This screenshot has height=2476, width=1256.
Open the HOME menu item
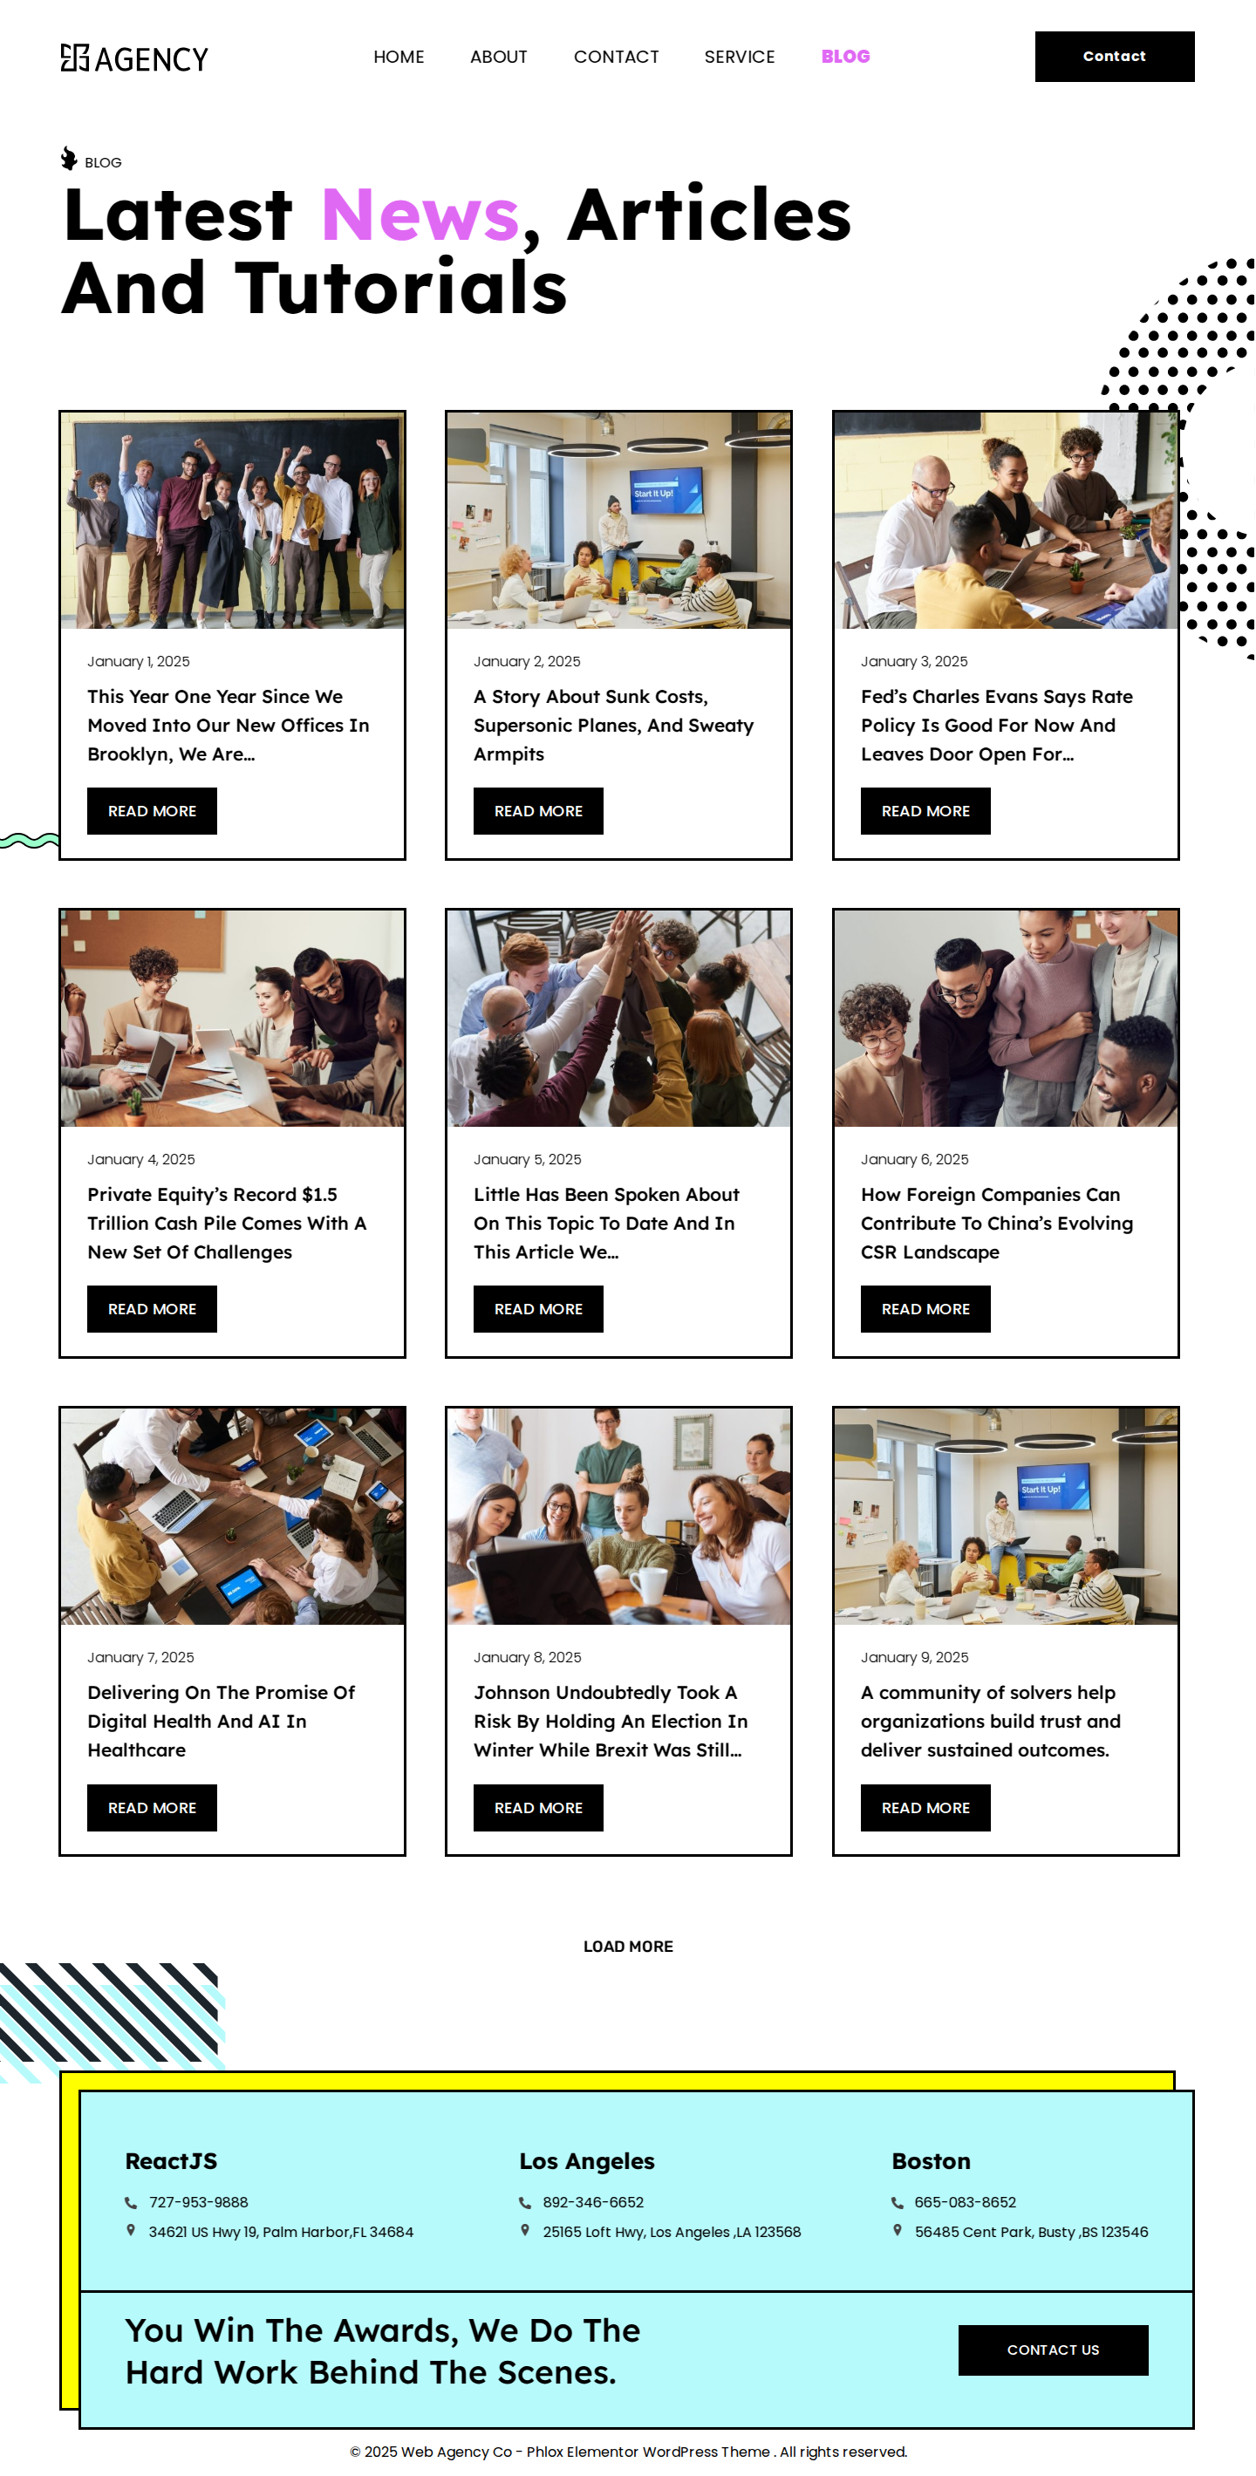pos(399,57)
